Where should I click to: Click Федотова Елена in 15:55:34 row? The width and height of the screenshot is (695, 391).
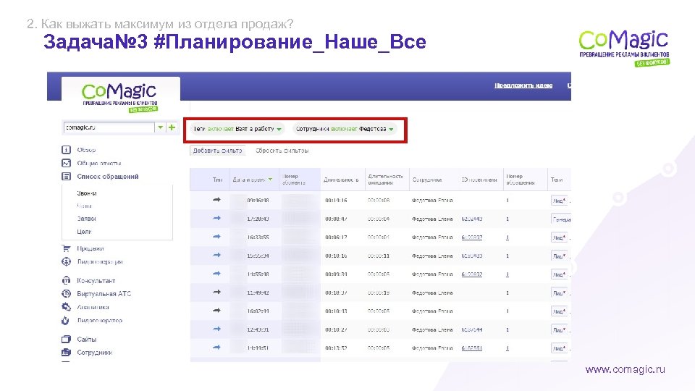[432, 256]
